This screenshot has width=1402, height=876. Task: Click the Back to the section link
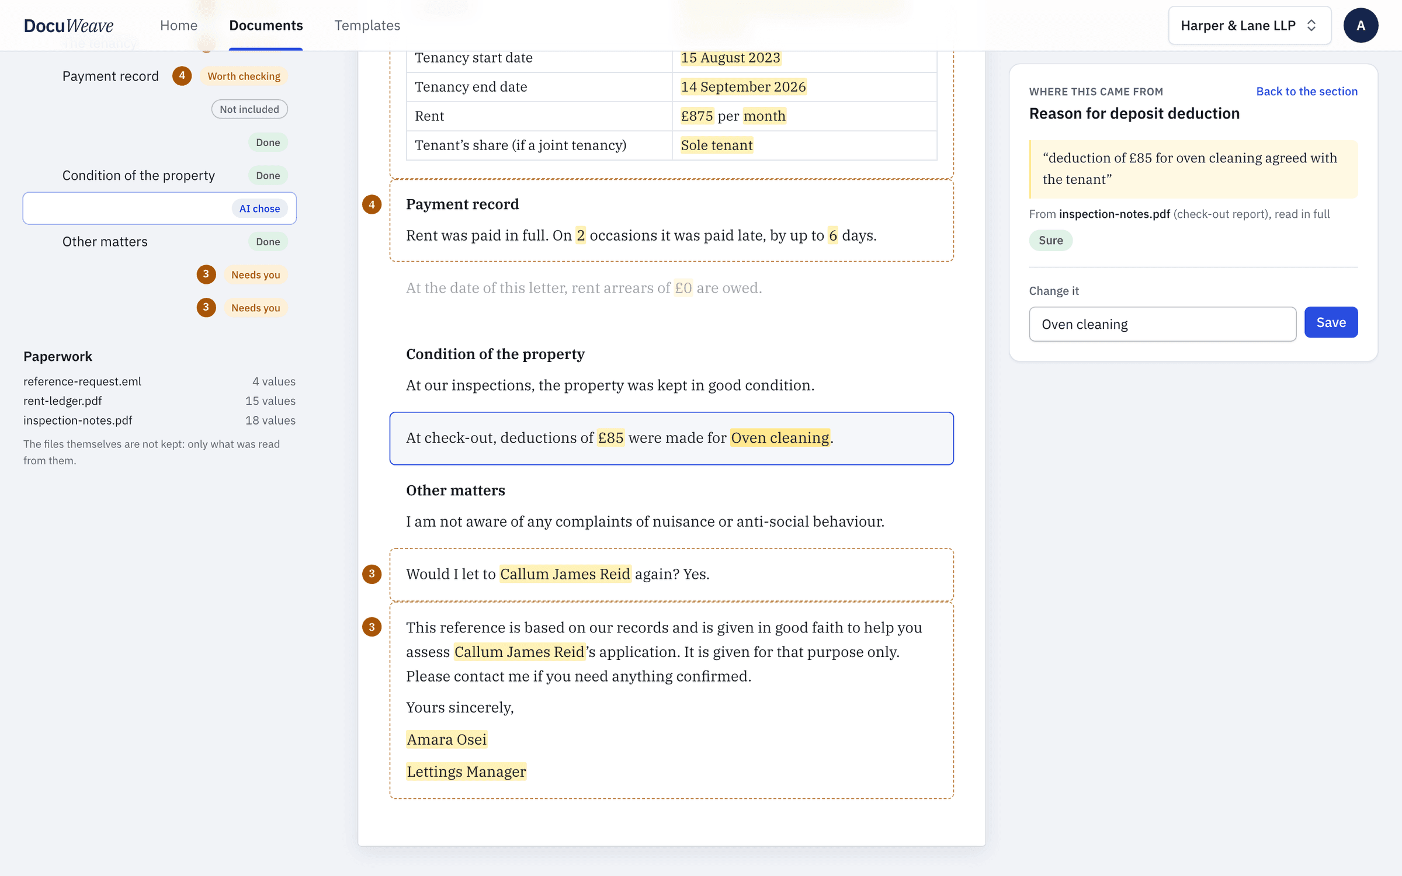coord(1307,91)
